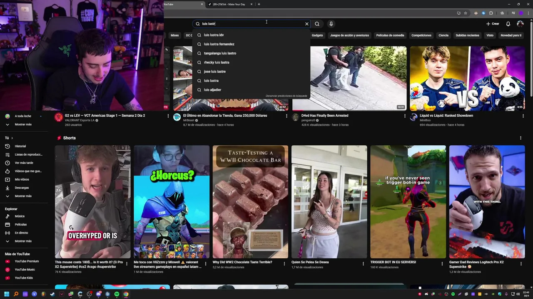Image resolution: width=533 pixels, height=299 pixels.
Task: Open the Chrome three-dot menu
Action: [528, 13]
